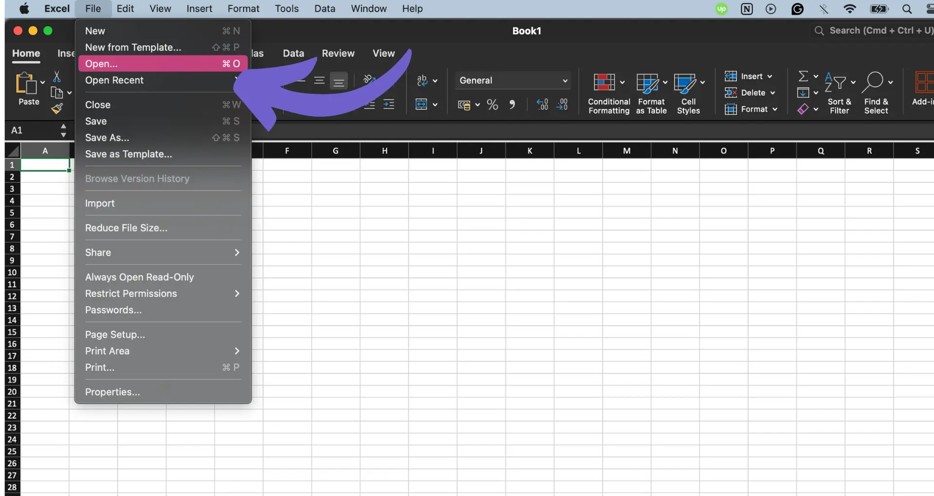Image resolution: width=934 pixels, height=496 pixels.
Task: Expand the Conditional Formatting dropdown arrow
Action: tap(622, 82)
